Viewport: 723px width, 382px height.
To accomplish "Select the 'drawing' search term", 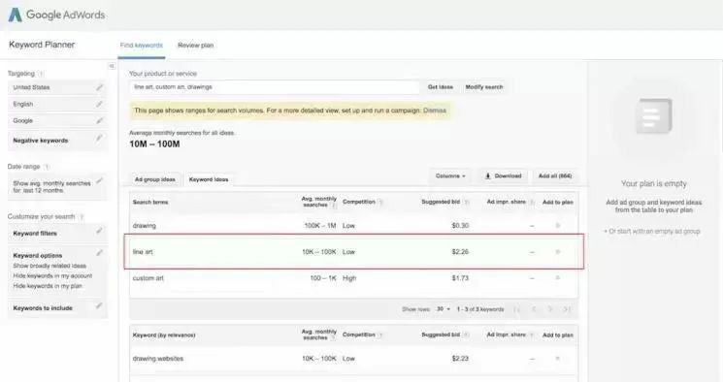I will (x=145, y=226).
